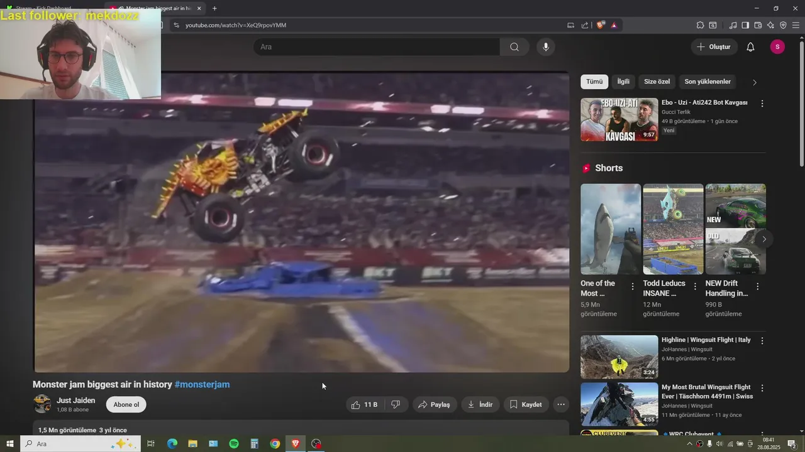Image resolution: width=805 pixels, height=452 pixels.
Task: Click the Windows Start button
Action: tap(9, 444)
